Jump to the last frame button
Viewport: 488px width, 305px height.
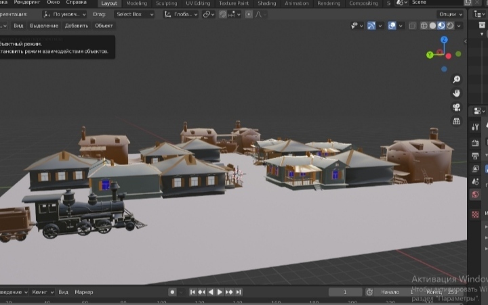tap(239, 292)
